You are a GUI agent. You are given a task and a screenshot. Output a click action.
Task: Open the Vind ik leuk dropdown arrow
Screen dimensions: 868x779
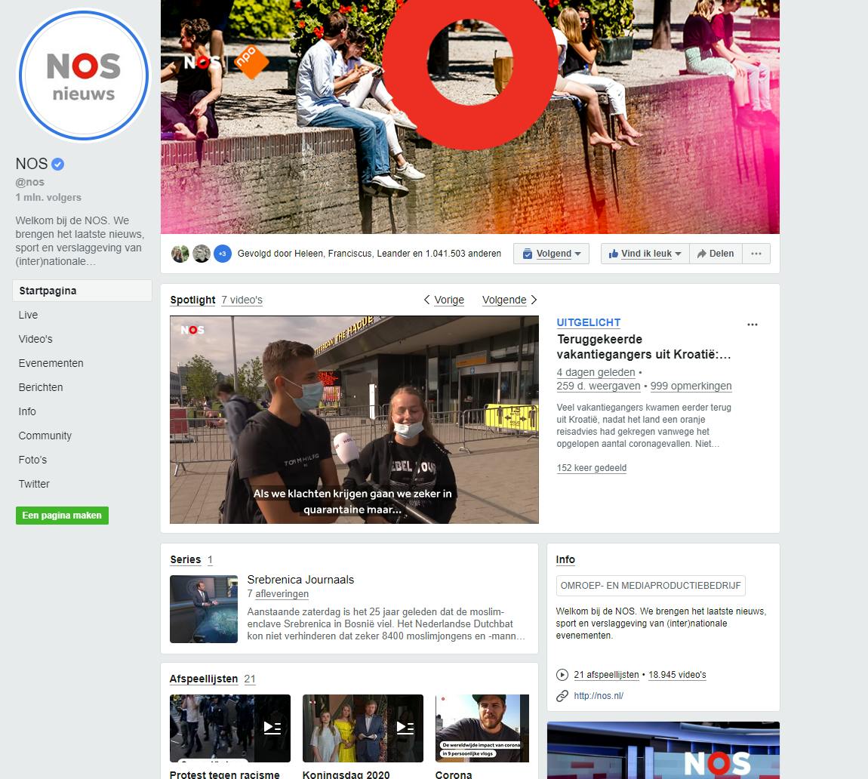[678, 254]
